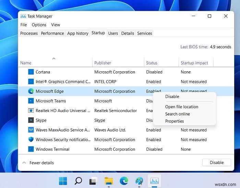The height and width of the screenshot is (188, 240).
Task: Click the Waves MaxxAudio Service icon
Action: (31, 130)
